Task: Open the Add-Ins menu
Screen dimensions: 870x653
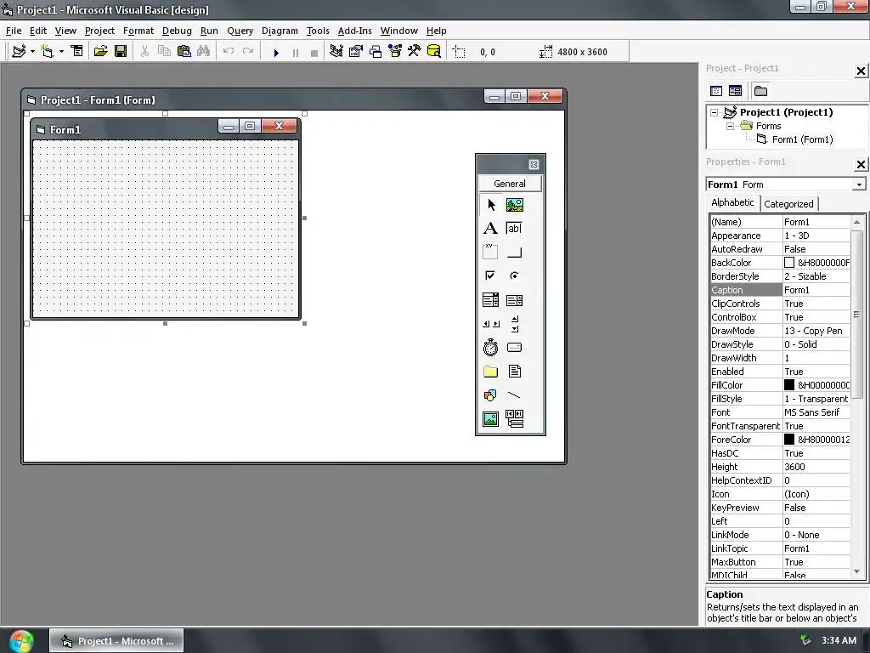Action: (x=354, y=31)
